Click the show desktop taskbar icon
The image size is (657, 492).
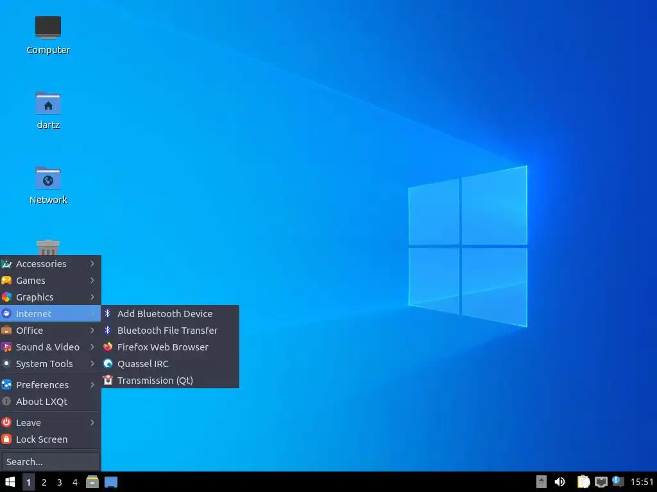pyautogui.click(x=111, y=482)
